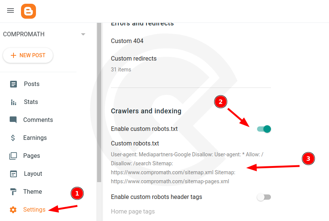Click the orange Blogger logo
The width and height of the screenshot is (329, 221).
(x=28, y=11)
